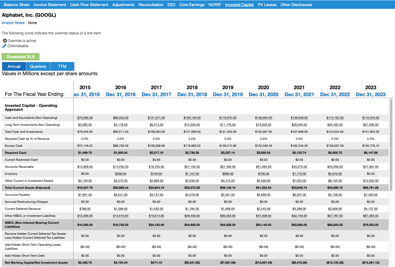The height and width of the screenshot is (267, 395).
Task: Open the Balance Sheet tab
Action: click(x=17, y=5)
